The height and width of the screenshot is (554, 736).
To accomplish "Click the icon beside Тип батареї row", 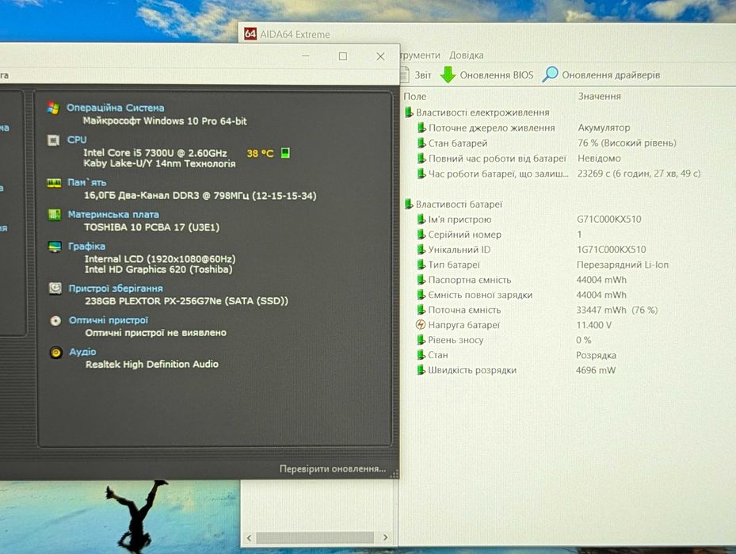I will point(421,265).
